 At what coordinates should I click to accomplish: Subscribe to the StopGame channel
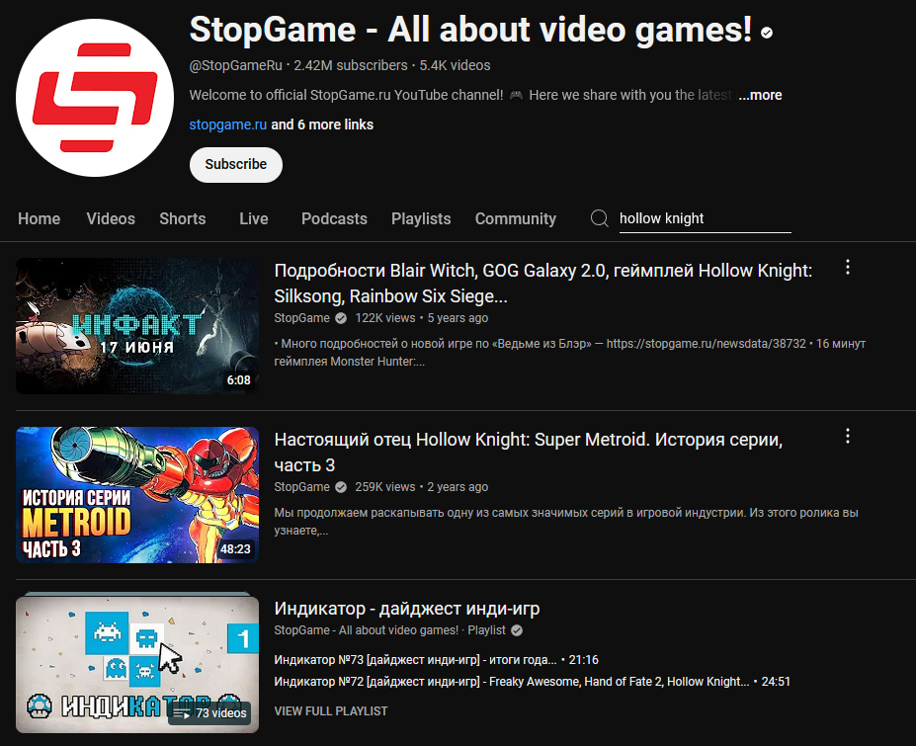pos(236,165)
